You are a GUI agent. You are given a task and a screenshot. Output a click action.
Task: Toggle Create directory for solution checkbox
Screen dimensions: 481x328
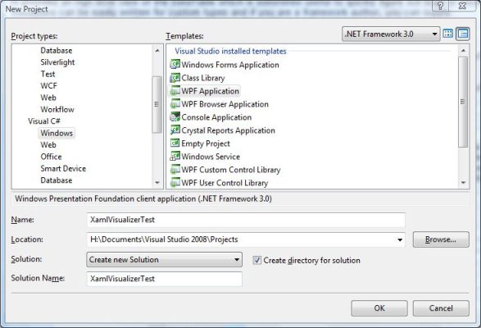[x=256, y=260]
